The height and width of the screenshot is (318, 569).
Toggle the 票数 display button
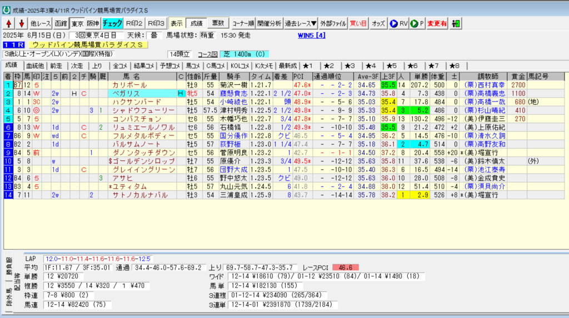218,23
